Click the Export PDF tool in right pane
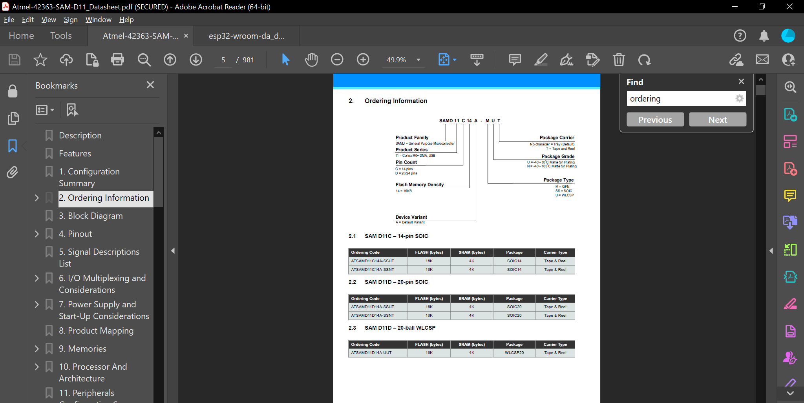Image resolution: width=804 pixels, height=403 pixels. pos(790,114)
